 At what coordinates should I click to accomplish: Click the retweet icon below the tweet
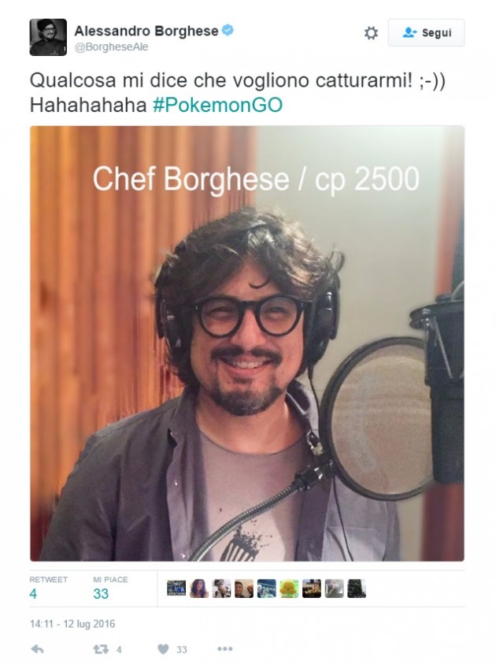(x=101, y=649)
